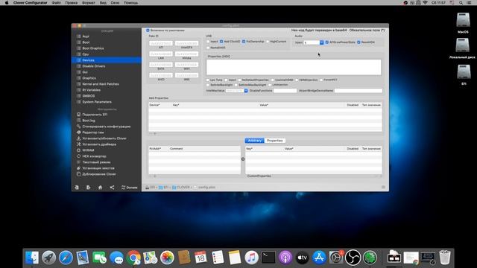The image size is (477, 268).
Task: Click the DisableFunctions input field
Action: tap(285, 91)
